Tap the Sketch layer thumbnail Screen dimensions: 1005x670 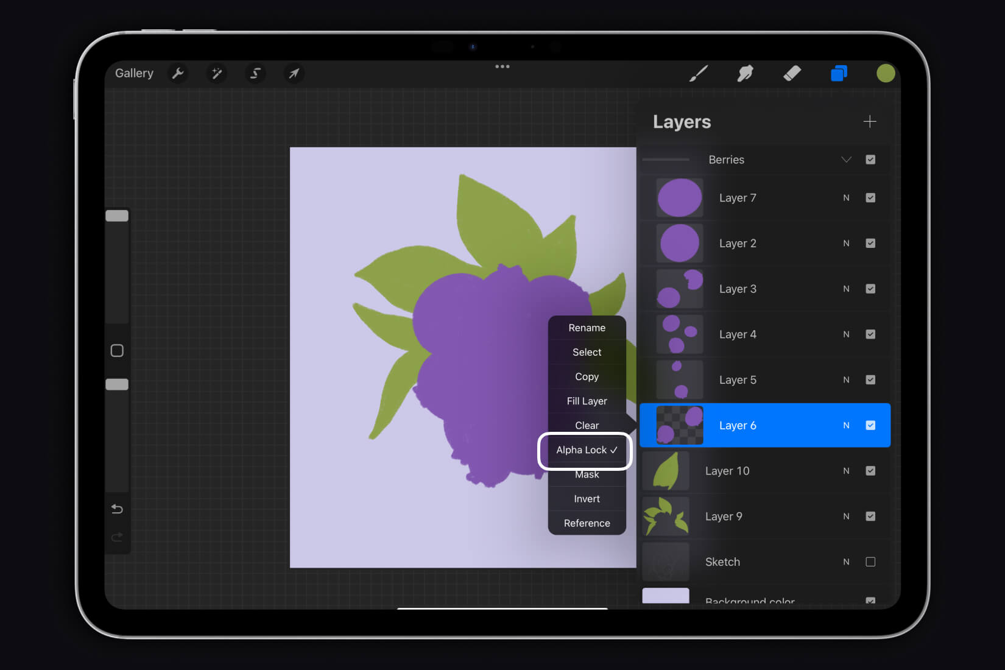(x=666, y=562)
